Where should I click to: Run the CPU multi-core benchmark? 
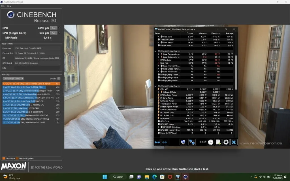[54, 28]
